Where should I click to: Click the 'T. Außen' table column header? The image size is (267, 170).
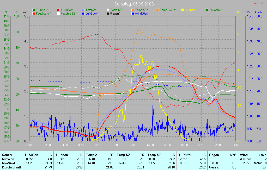(31, 155)
